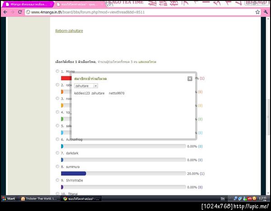The height and width of the screenshot is (211, 271).
Task: Switch to the Chrome taskbar window
Action: click(x=81, y=198)
